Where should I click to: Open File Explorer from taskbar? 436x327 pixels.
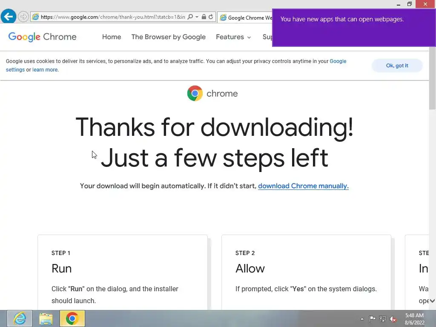click(x=46, y=318)
